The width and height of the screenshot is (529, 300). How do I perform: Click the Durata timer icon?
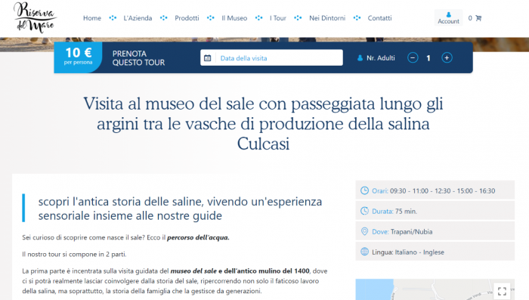[364, 211]
